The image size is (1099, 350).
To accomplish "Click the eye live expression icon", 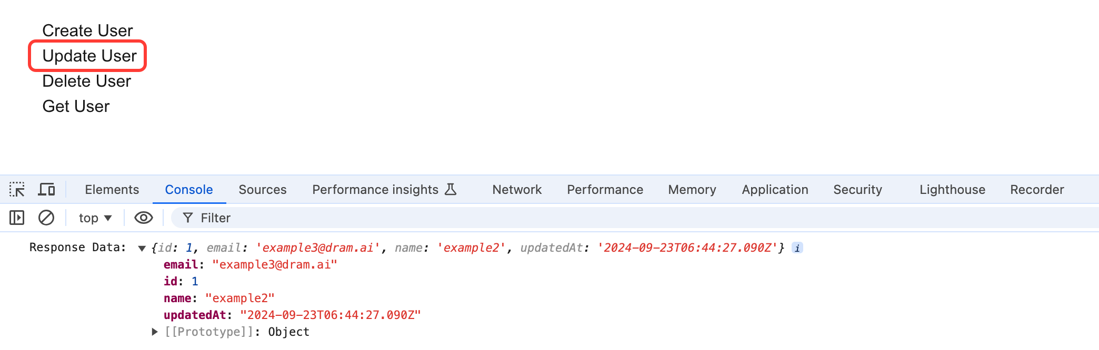I will (143, 218).
